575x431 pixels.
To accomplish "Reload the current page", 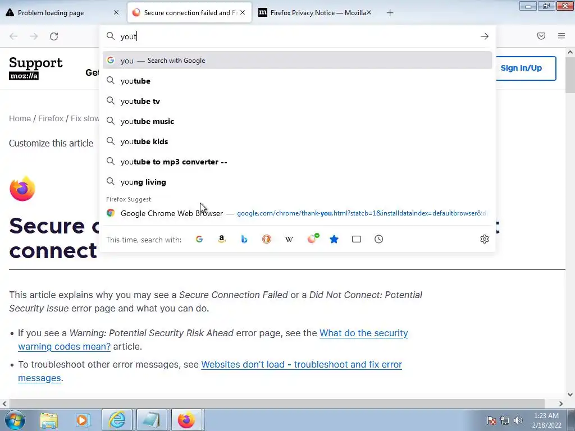I will point(54,36).
